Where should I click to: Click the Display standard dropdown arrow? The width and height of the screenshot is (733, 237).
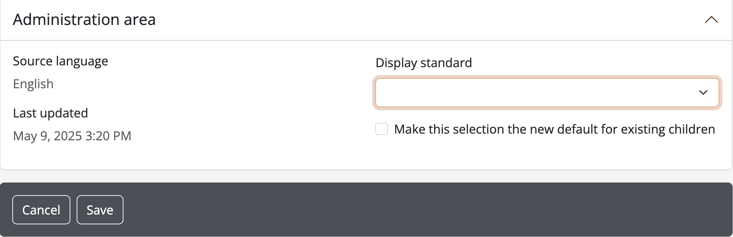703,92
